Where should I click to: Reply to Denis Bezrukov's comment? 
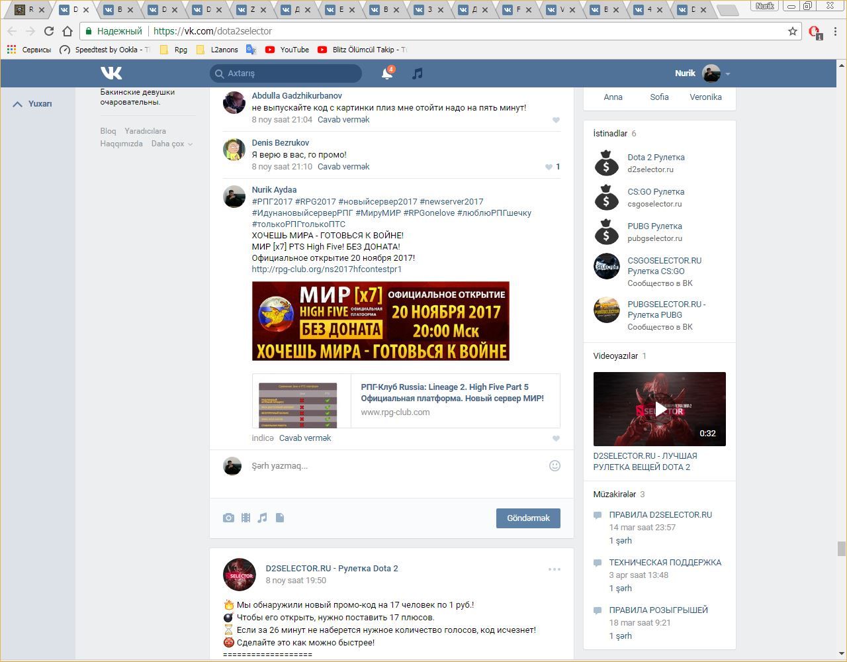(x=343, y=167)
